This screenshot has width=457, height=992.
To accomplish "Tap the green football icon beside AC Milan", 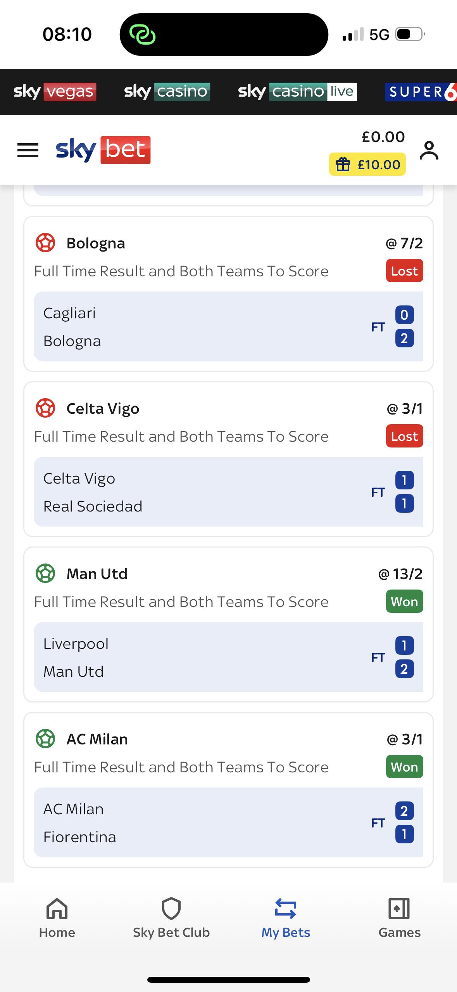I will [x=45, y=739].
